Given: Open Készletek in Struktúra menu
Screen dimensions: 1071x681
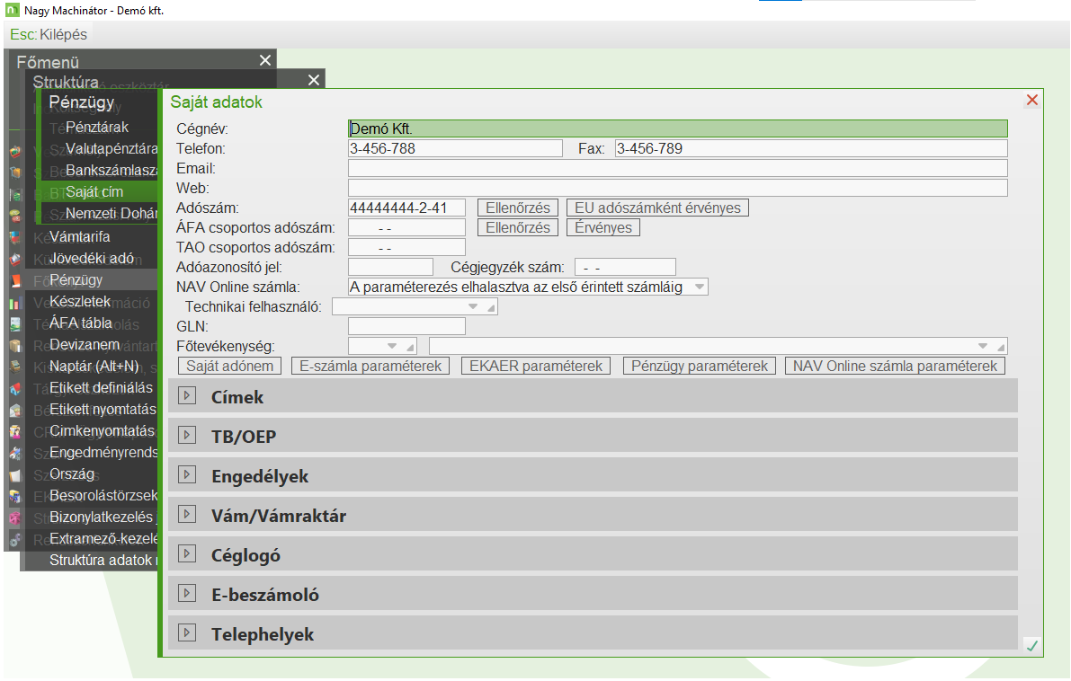Looking at the screenshot, I should pos(79,301).
